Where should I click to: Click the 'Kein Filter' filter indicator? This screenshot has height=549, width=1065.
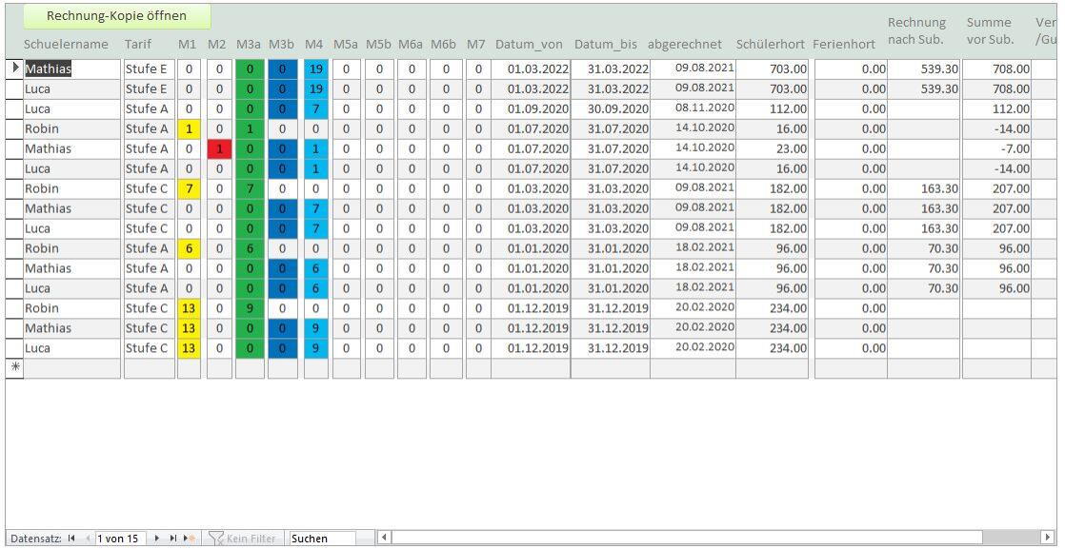coord(243,539)
